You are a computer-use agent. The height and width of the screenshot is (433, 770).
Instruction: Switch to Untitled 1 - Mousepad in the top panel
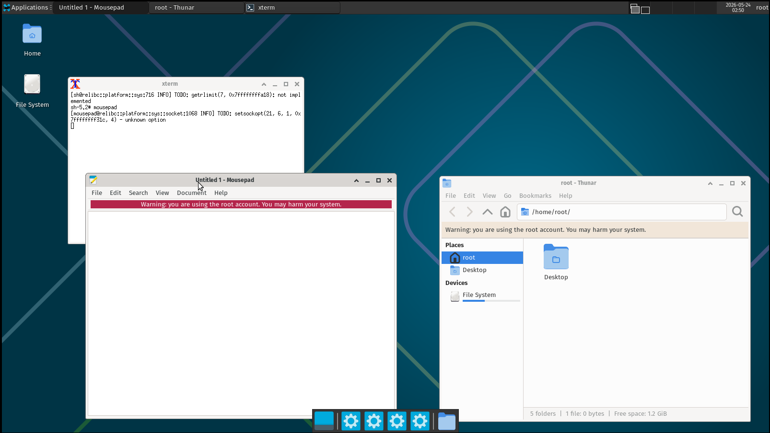pos(101,7)
